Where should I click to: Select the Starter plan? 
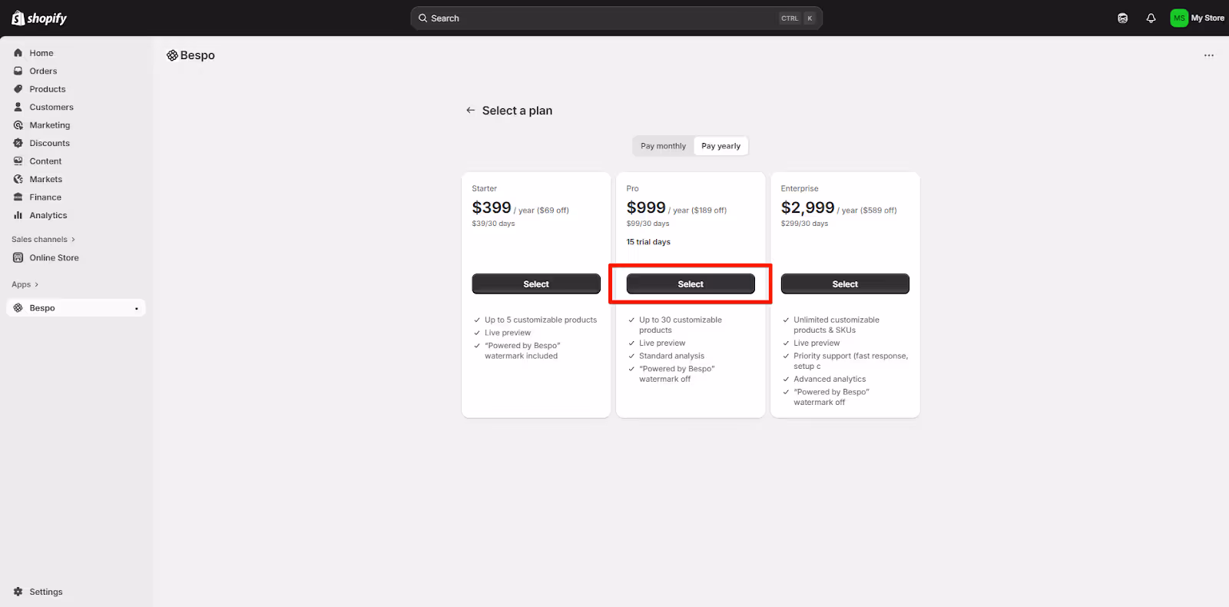(x=536, y=284)
